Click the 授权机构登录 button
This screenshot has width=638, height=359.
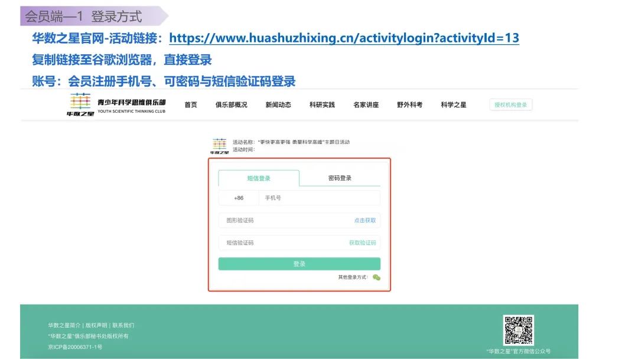tap(510, 105)
